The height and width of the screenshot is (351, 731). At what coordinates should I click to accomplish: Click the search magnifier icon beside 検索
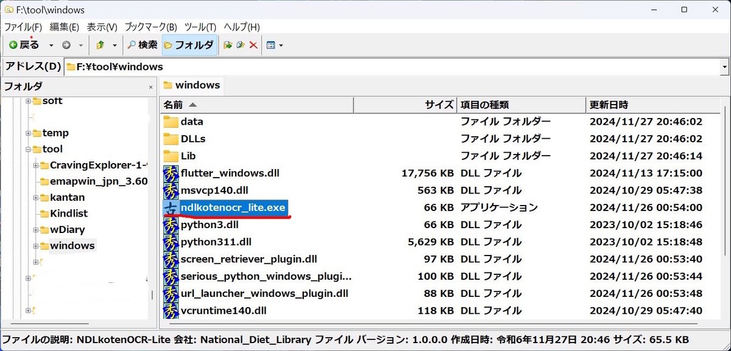[132, 44]
